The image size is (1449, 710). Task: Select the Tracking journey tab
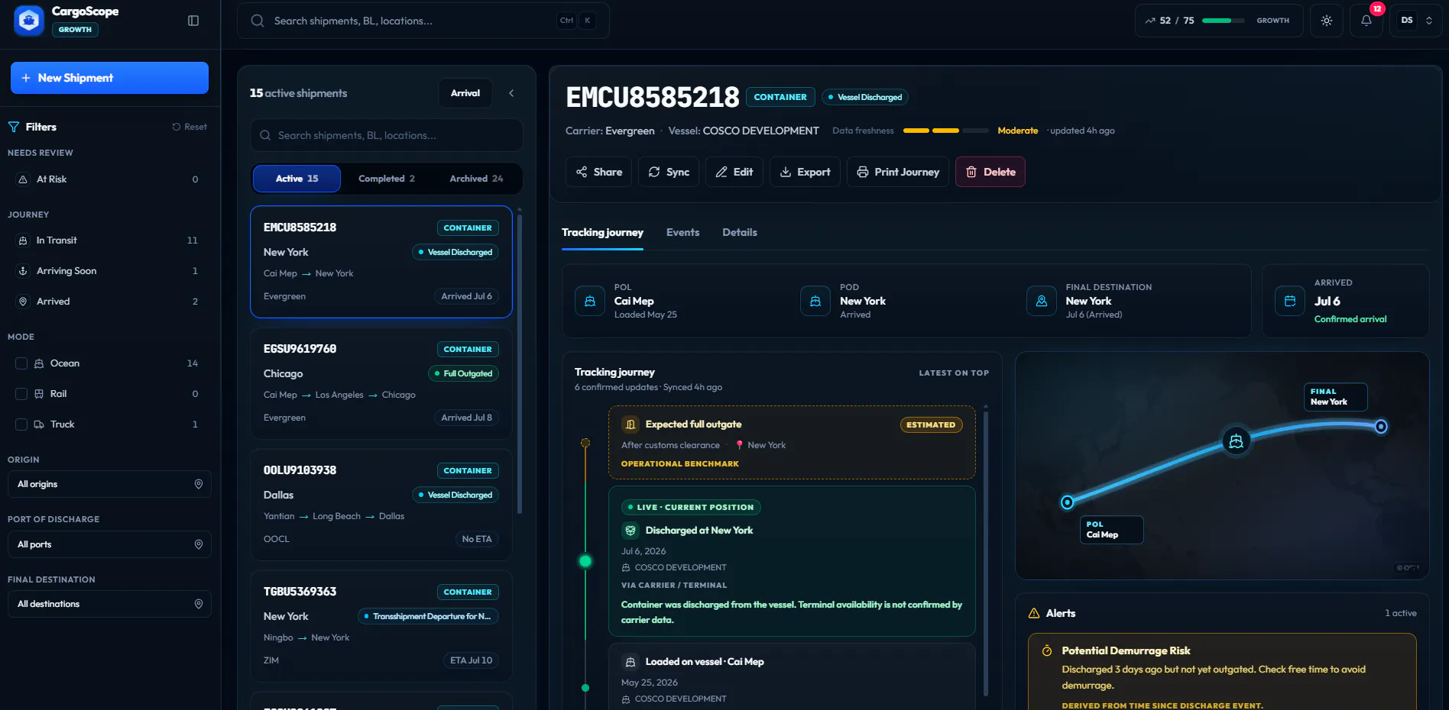pyautogui.click(x=602, y=233)
